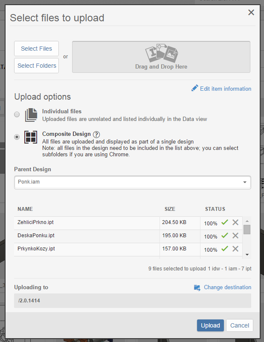
Task: Select the Individual files radio option
Action: click(17, 114)
